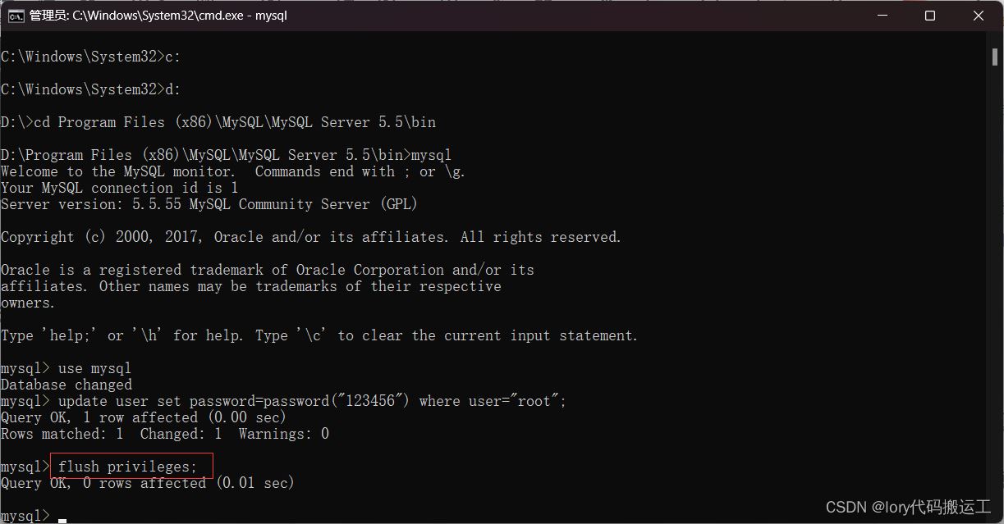
Task: Click the 'use mysql' command text
Action: click(94, 368)
